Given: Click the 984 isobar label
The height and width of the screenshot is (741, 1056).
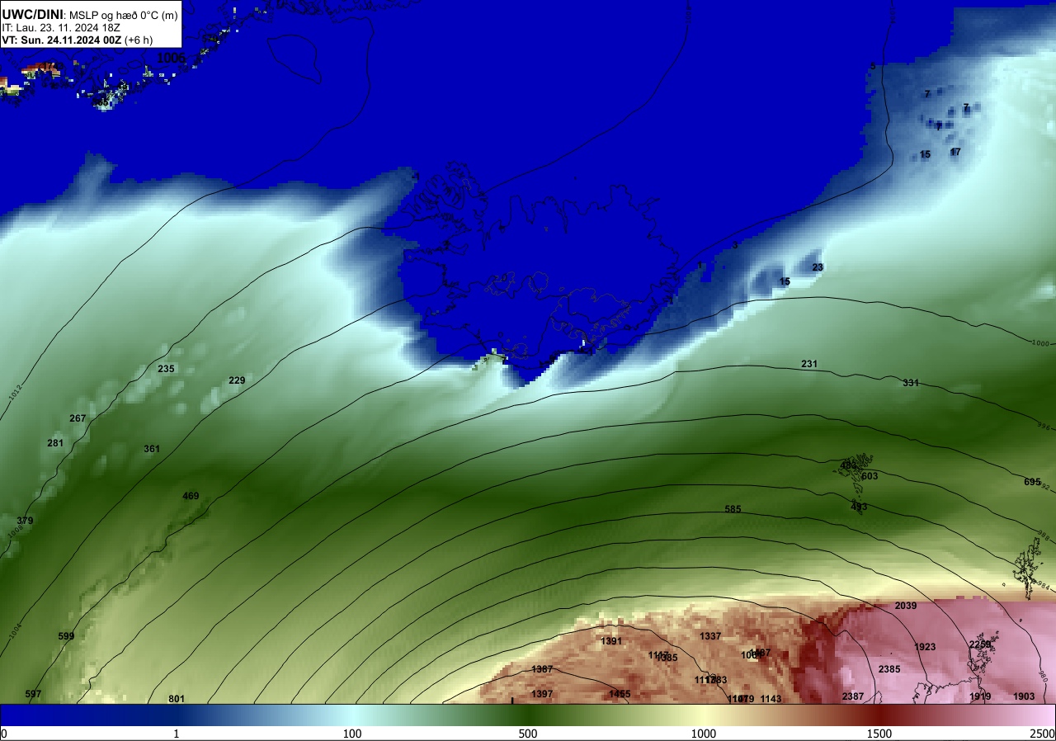Looking at the screenshot, I should pos(1042,587).
